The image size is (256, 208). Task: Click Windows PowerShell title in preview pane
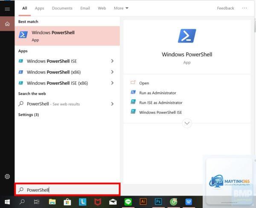point(187,54)
